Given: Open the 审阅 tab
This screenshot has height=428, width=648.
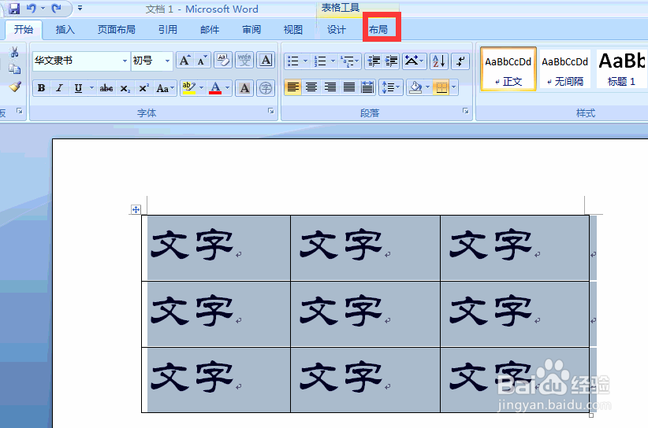Looking at the screenshot, I should [251, 30].
